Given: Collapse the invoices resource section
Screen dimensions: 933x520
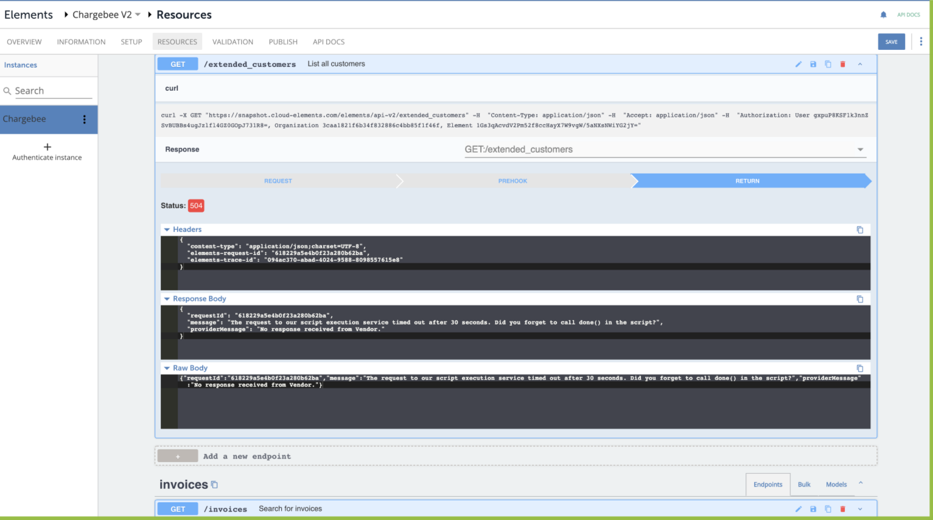Looking at the screenshot, I should tap(861, 483).
